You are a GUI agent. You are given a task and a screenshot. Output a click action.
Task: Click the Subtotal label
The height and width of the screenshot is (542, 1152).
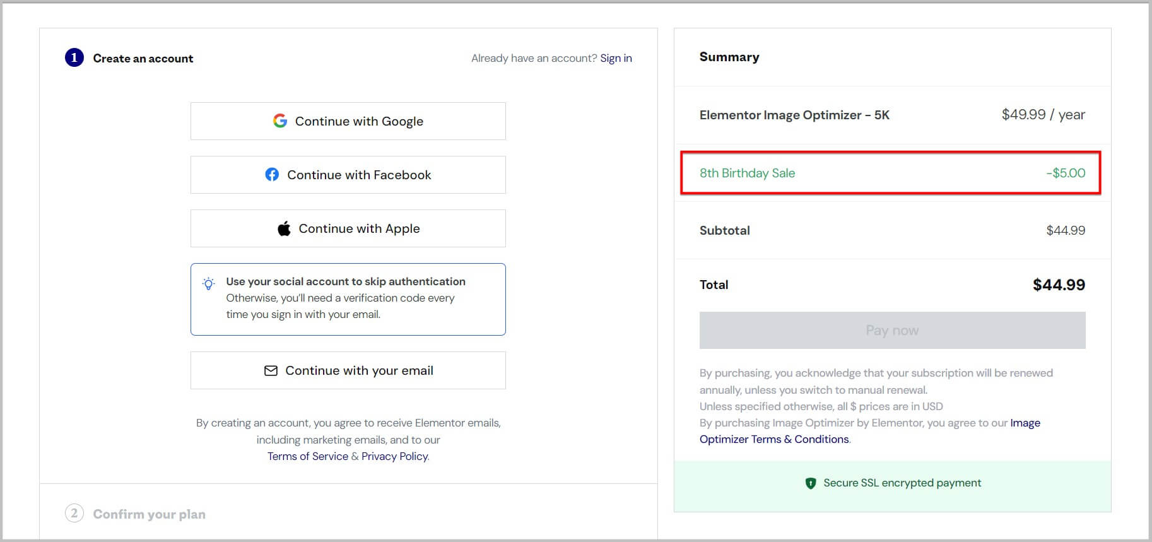click(x=725, y=230)
